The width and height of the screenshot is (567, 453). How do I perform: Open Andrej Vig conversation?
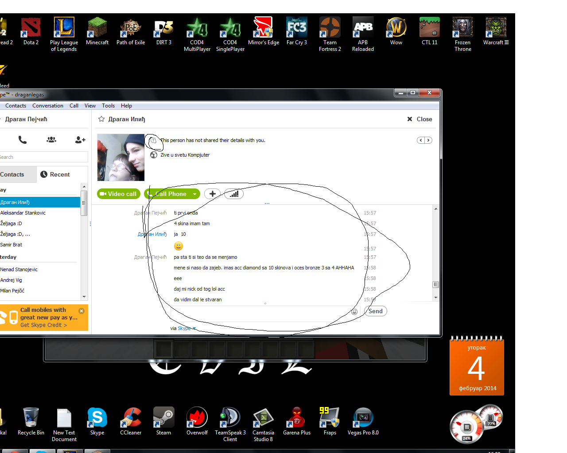point(40,280)
